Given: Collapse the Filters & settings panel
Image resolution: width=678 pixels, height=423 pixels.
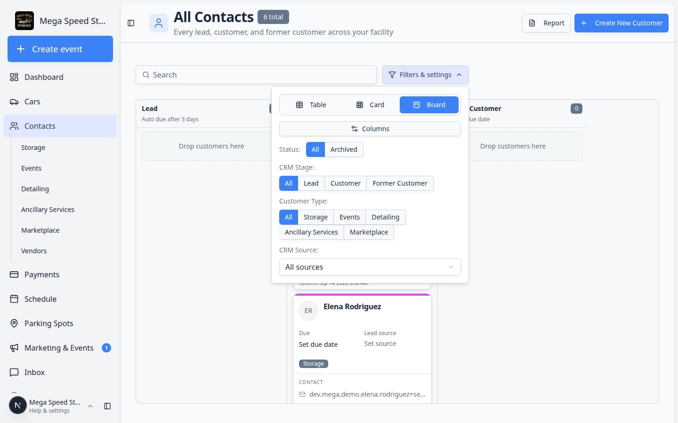Looking at the screenshot, I should (x=425, y=75).
